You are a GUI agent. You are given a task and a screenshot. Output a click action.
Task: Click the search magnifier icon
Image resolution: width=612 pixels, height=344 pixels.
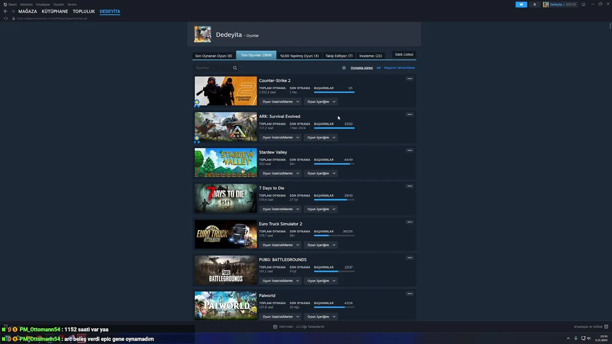click(x=235, y=68)
